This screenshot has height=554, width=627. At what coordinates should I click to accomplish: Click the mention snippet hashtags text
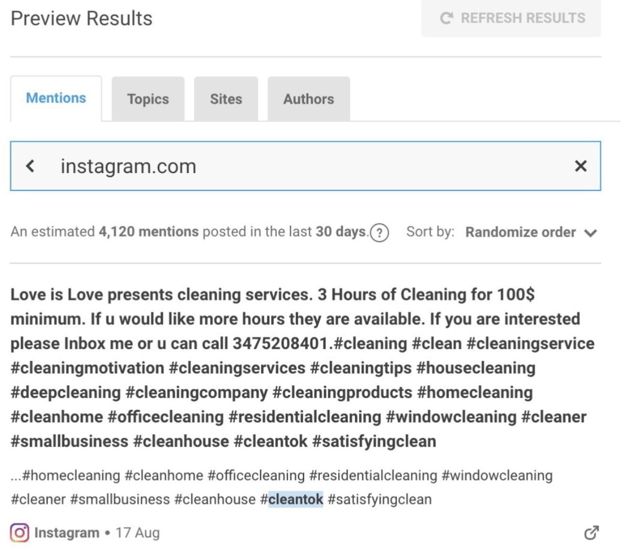tap(281, 487)
